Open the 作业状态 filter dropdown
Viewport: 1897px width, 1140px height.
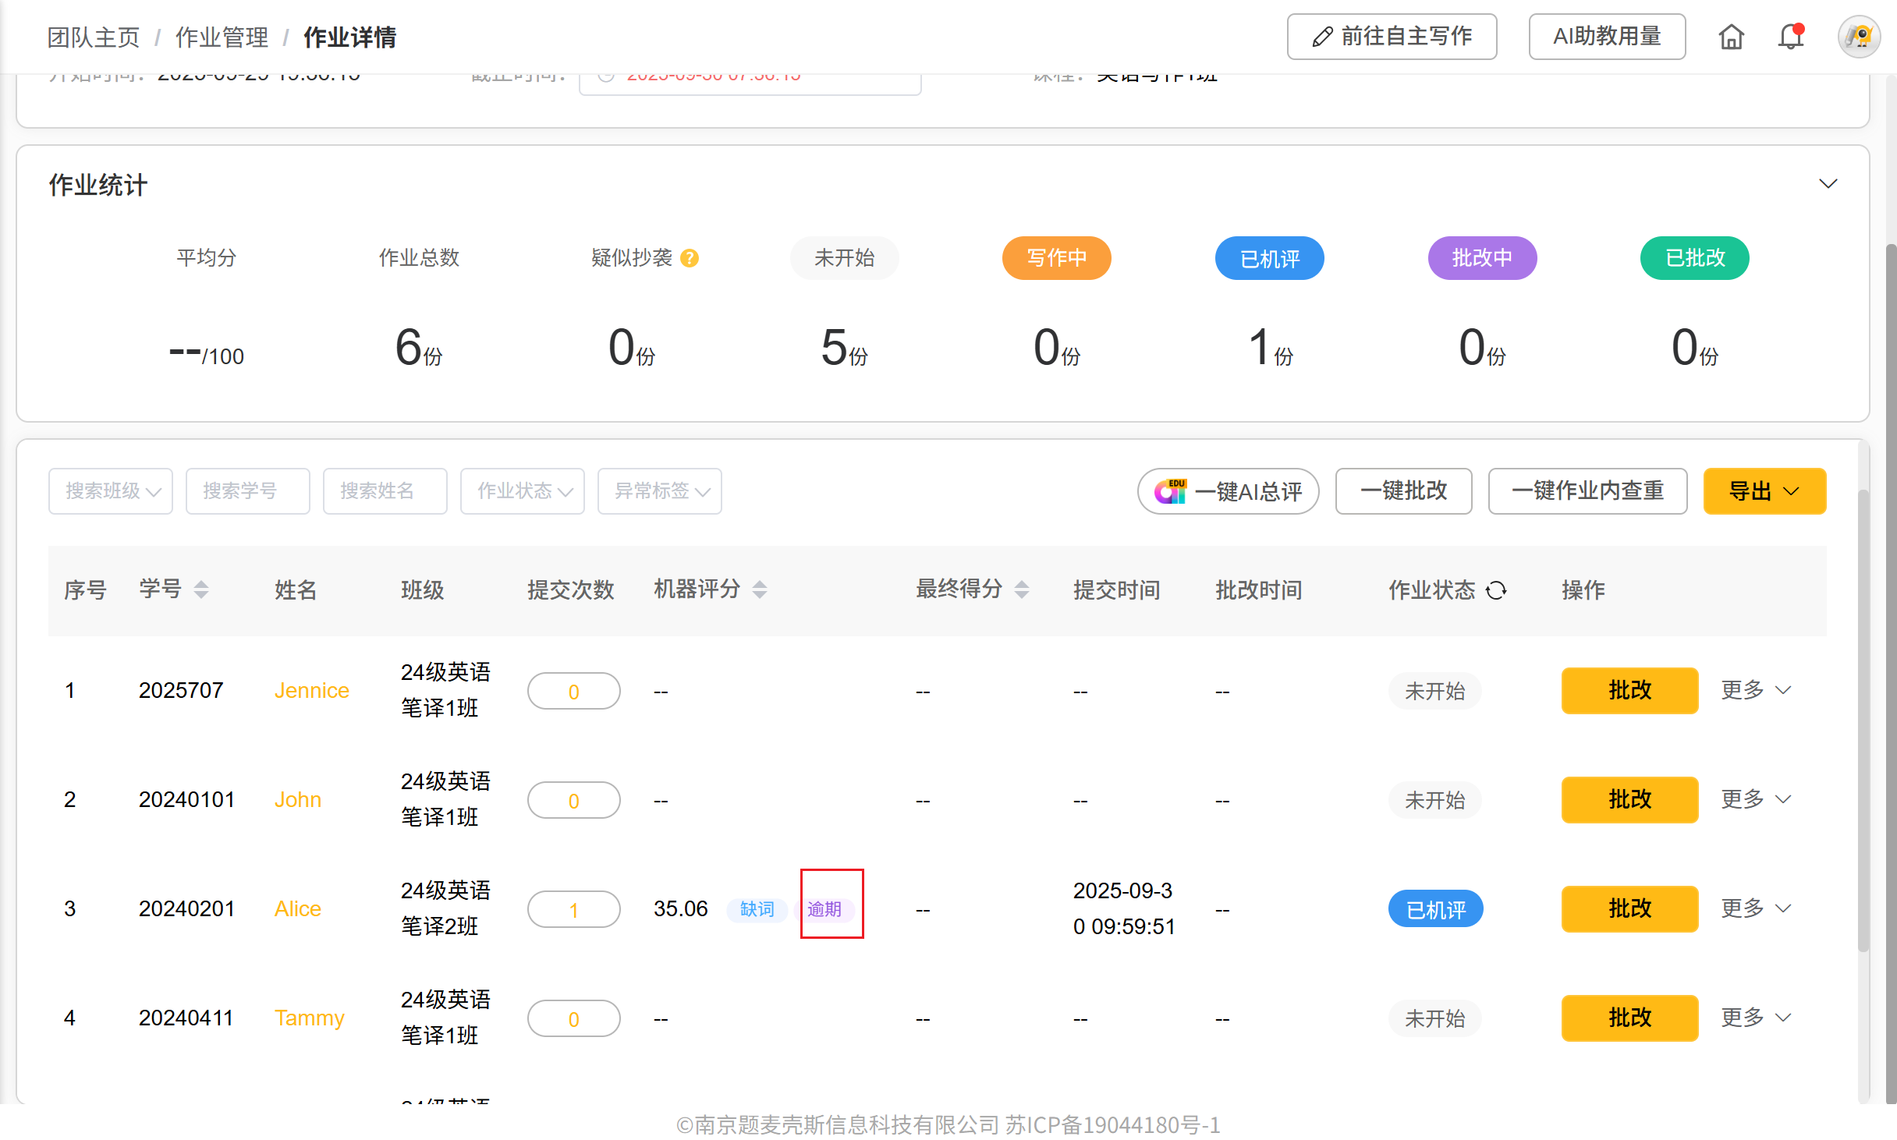click(523, 491)
